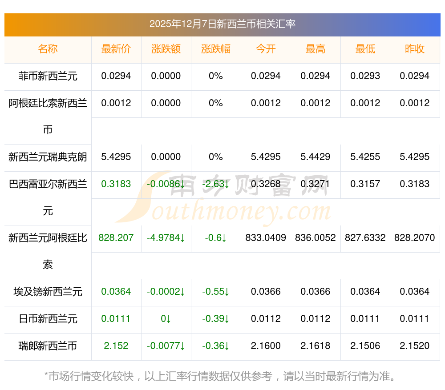Image resolution: width=445 pixels, height=390 pixels.
Task: Select the 最低 column header
Action: click(365, 49)
